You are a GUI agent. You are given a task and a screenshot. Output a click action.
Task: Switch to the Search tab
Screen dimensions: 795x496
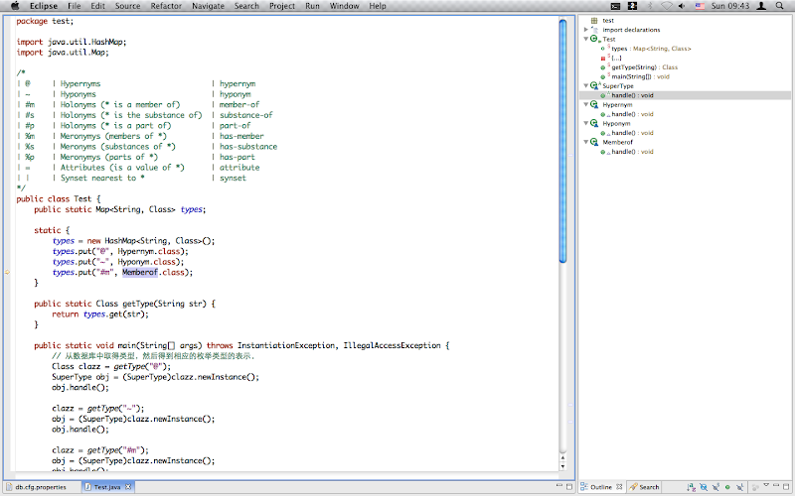(644, 487)
